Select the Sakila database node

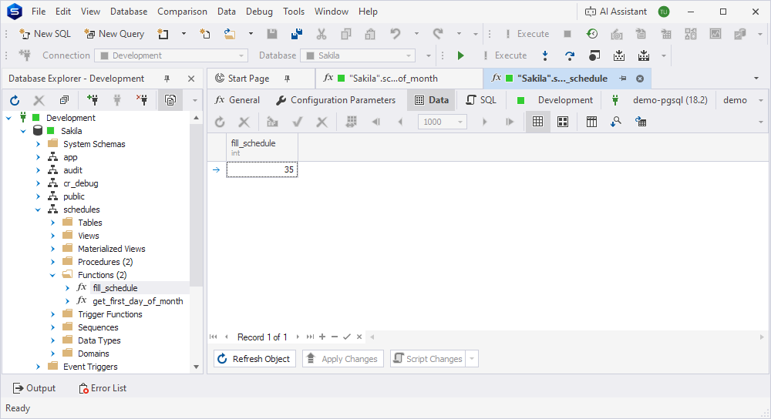71,131
